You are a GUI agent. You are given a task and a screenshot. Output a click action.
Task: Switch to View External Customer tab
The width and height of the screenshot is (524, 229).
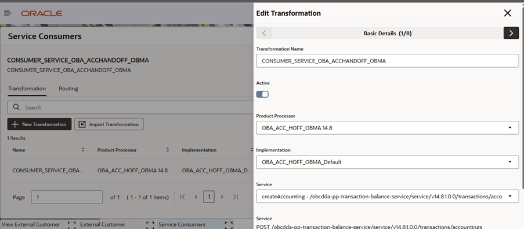pyautogui.click(x=31, y=224)
